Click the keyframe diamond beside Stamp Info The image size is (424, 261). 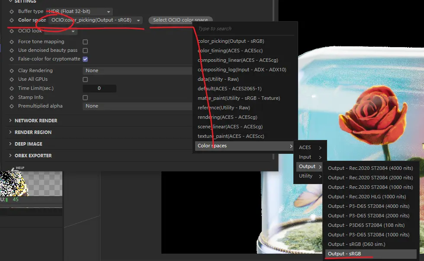click(x=12, y=98)
